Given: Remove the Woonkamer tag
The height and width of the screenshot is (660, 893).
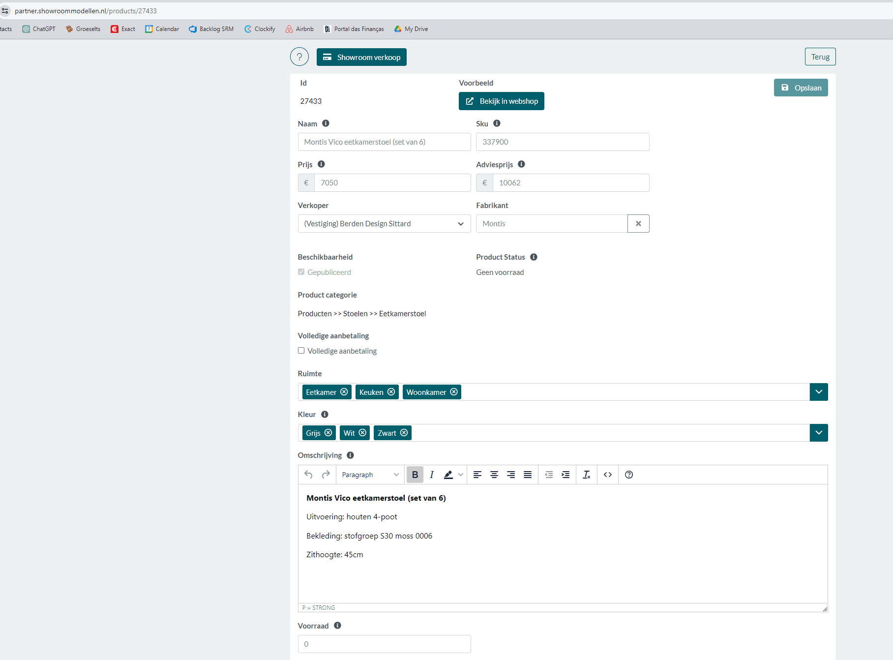Looking at the screenshot, I should coord(454,392).
